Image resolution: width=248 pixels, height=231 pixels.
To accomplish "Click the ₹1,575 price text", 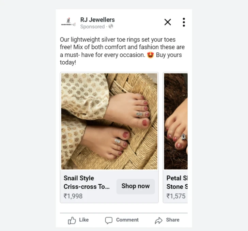I will click(x=176, y=196).
